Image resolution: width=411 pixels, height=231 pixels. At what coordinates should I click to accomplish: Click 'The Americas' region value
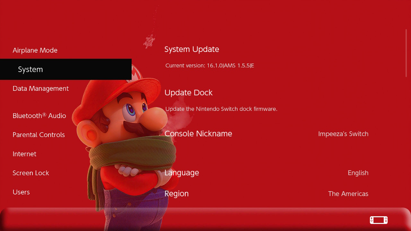click(348, 194)
